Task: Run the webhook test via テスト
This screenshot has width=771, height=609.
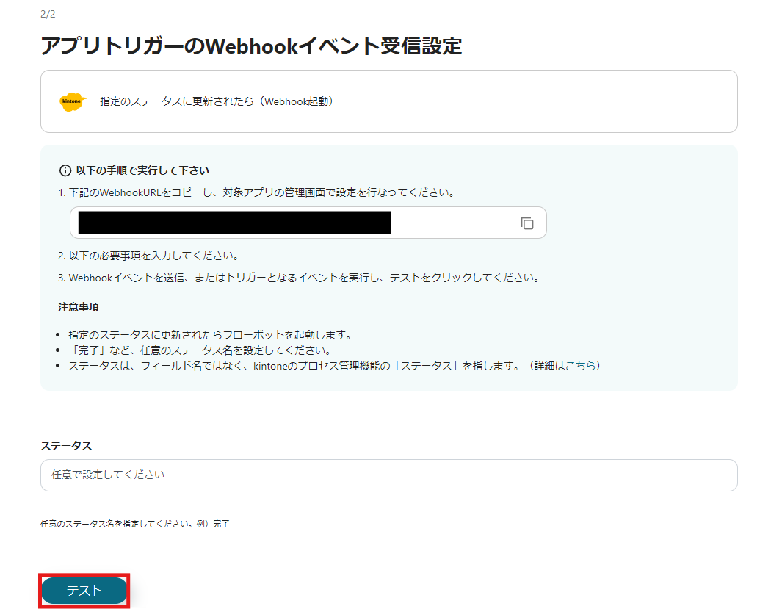Action: pyautogui.click(x=83, y=591)
